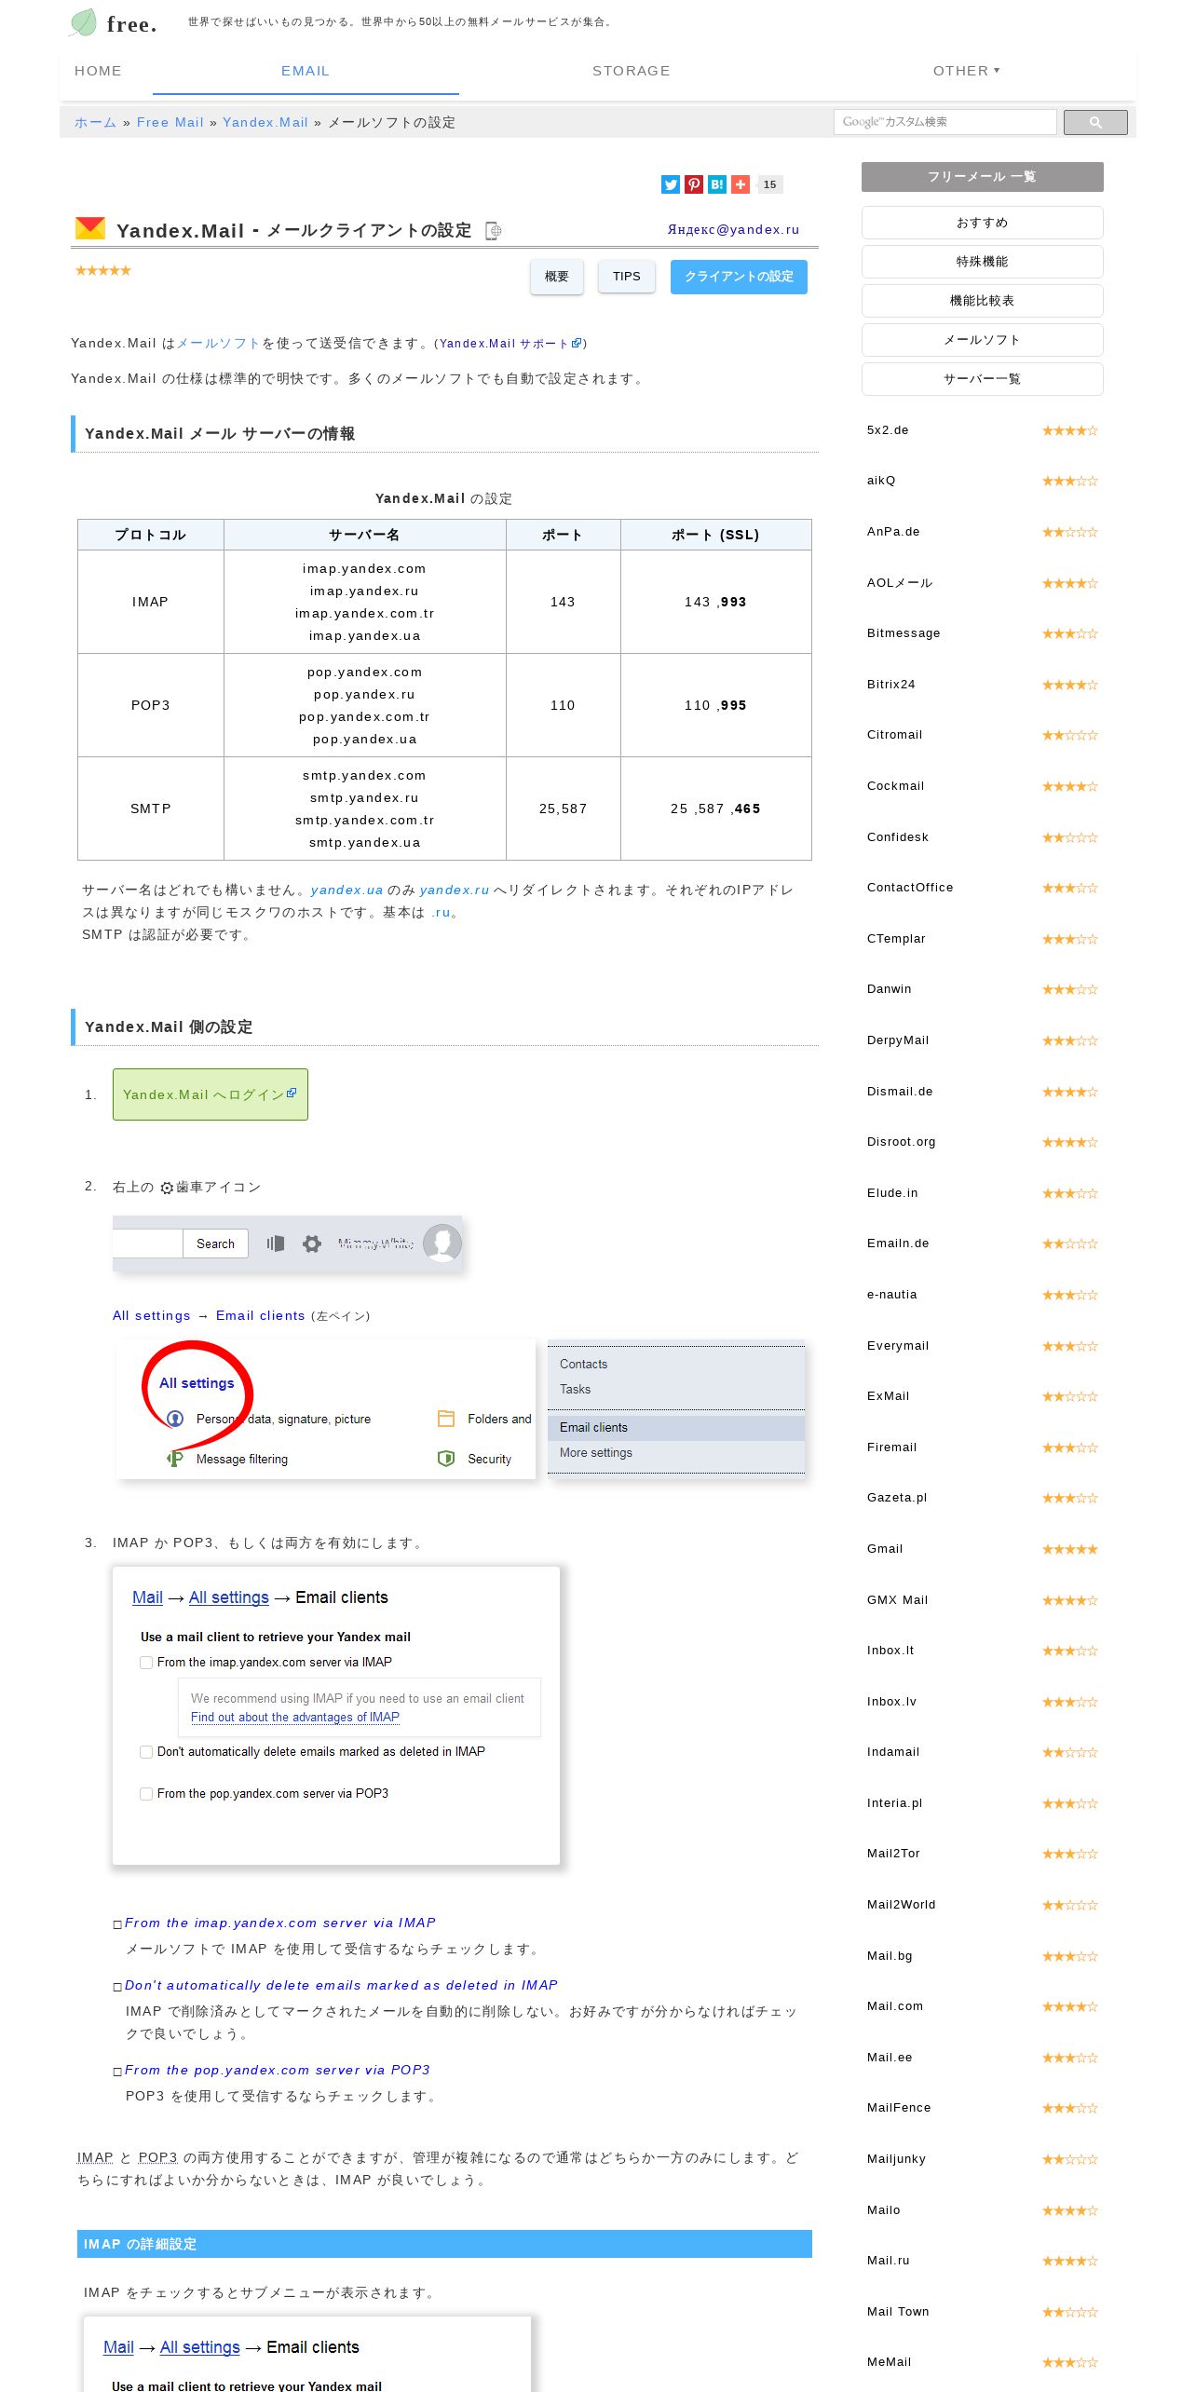Click the Email clients menu screenshot

point(676,1408)
